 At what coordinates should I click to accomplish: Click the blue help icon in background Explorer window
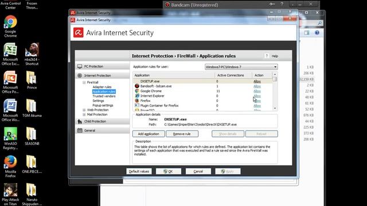point(317,33)
